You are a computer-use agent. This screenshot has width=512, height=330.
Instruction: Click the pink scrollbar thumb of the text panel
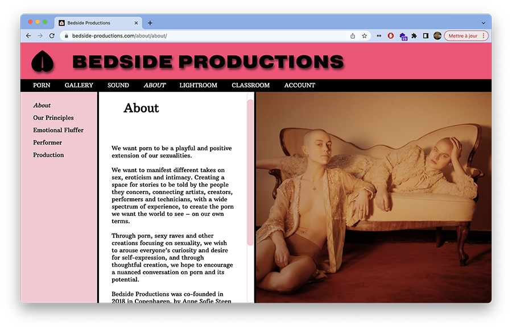point(250,173)
